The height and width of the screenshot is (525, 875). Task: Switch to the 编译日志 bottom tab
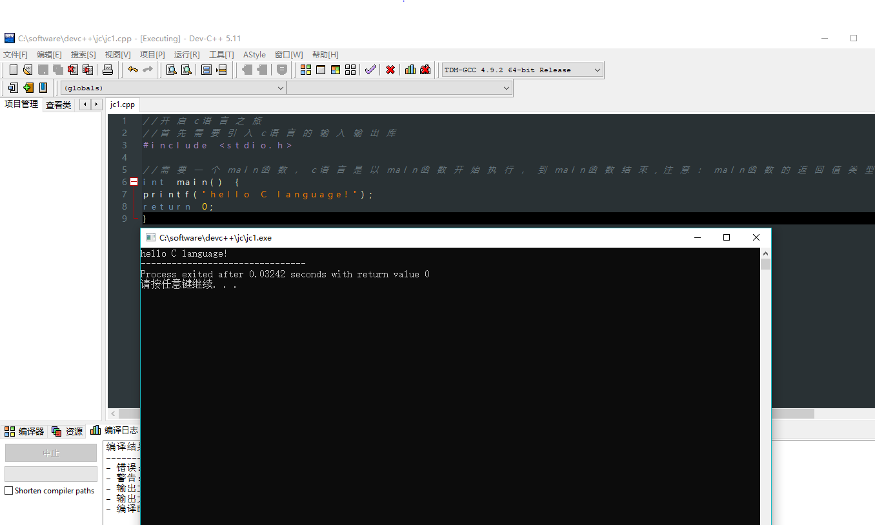(x=114, y=430)
